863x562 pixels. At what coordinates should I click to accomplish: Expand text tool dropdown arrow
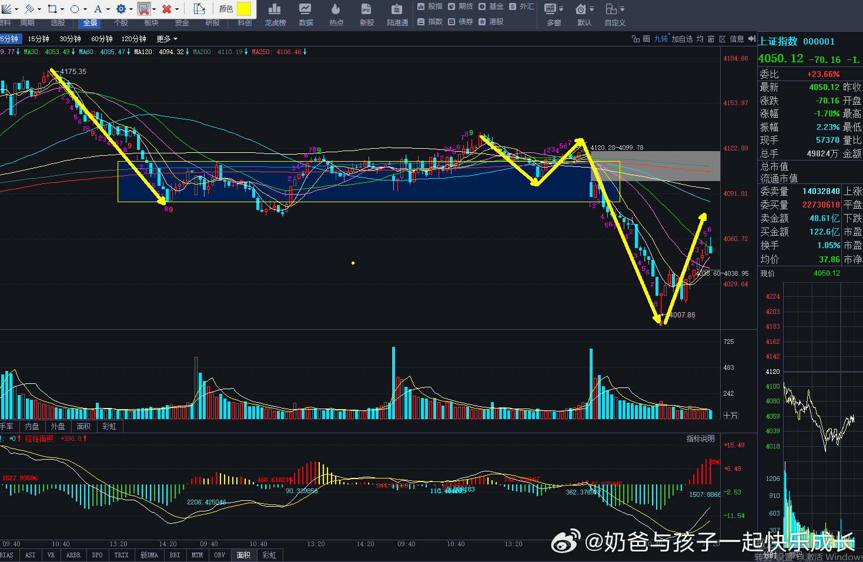click(x=108, y=9)
